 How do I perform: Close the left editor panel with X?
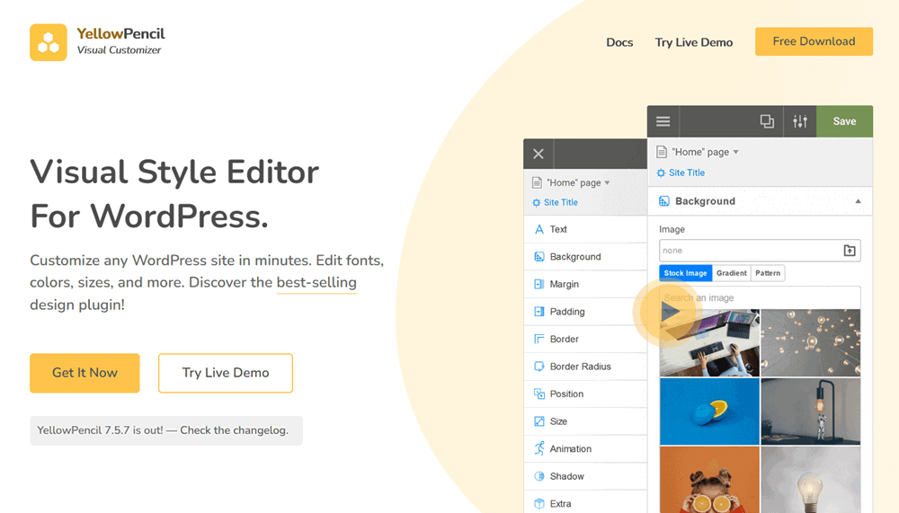point(539,154)
